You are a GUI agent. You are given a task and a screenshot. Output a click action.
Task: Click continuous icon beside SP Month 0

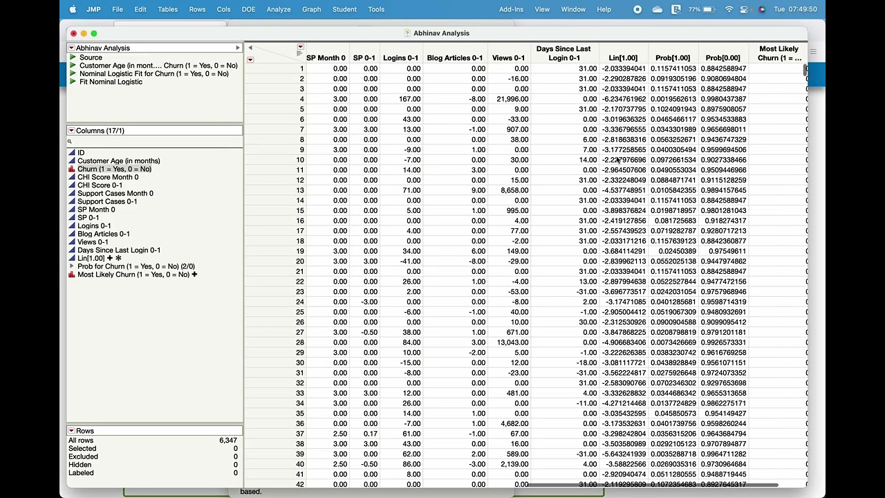coord(71,210)
